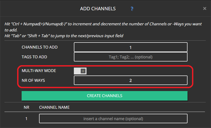211x128 pixels.
Task: Select row number 1 in the channel list
Action: click(26, 118)
